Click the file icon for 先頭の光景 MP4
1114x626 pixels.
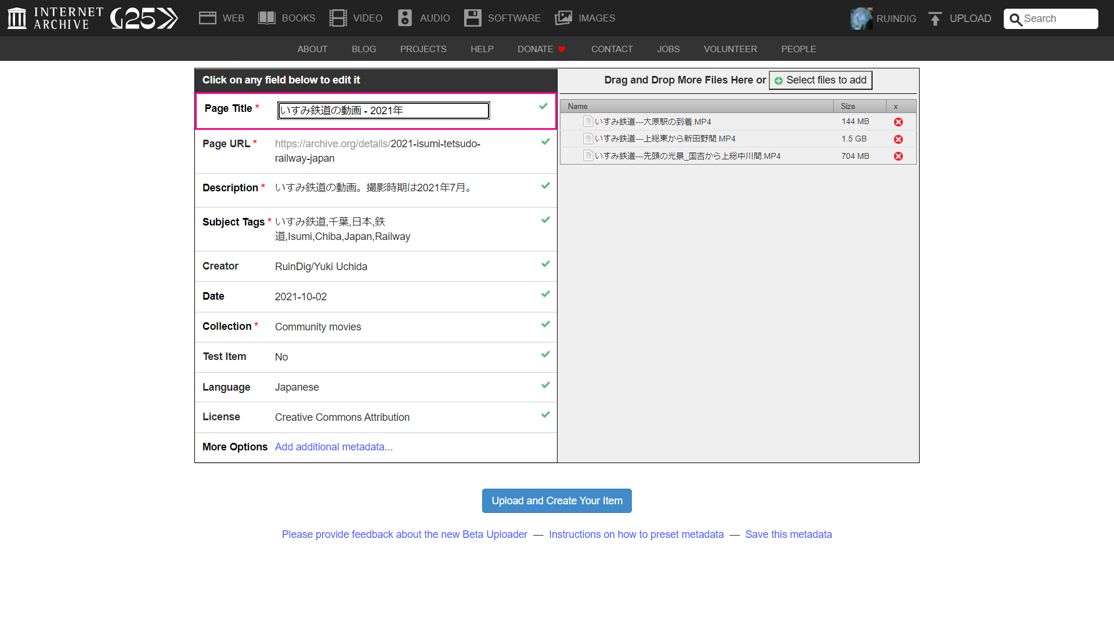588,155
